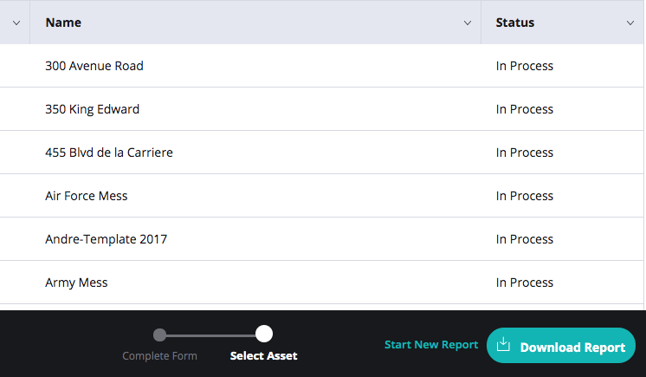The height and width of the screenshot is (377, 646).
Task: Click the Start New Report link
Action: click(x=431, y=344)
